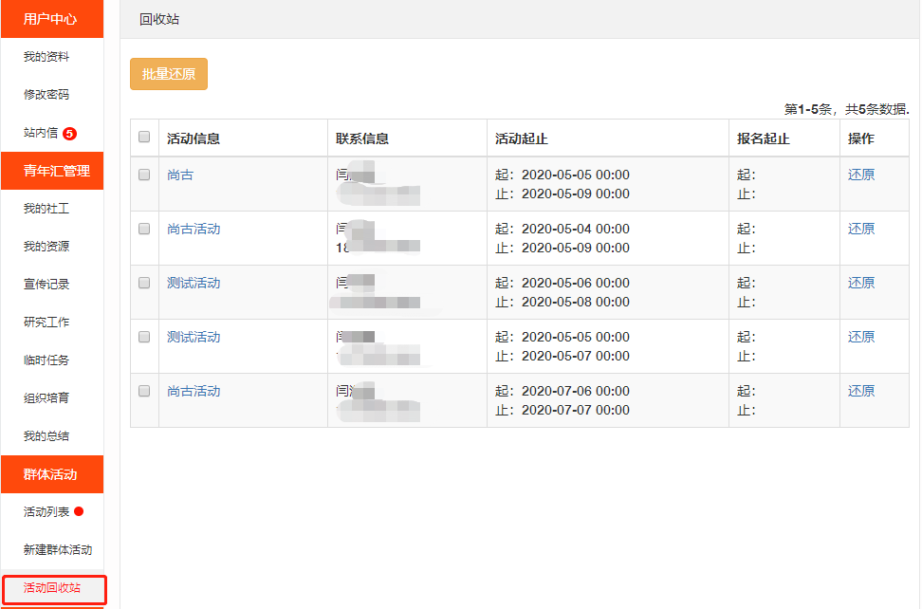Go to 宣传记录
Viewport: 922px width, 609px height.
tap(46, 285)
